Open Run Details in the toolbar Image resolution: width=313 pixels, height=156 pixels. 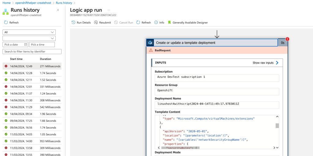pyautogui.click(x=81, y=23)
